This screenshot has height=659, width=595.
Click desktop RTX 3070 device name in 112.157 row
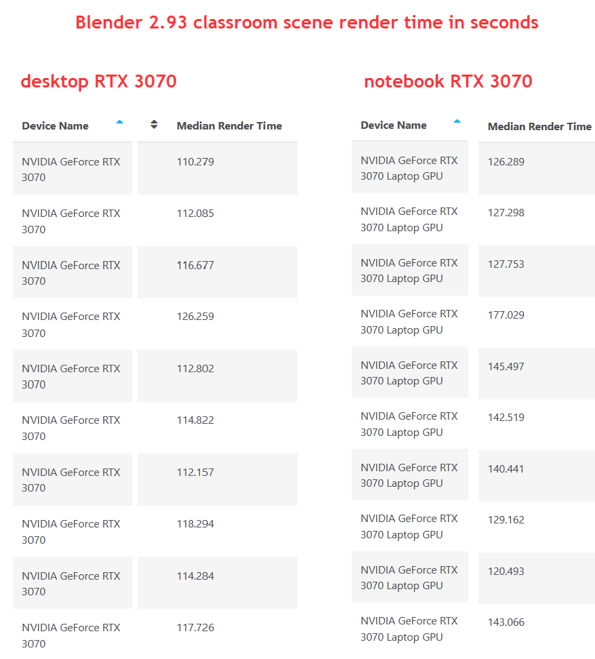[71, 480]
